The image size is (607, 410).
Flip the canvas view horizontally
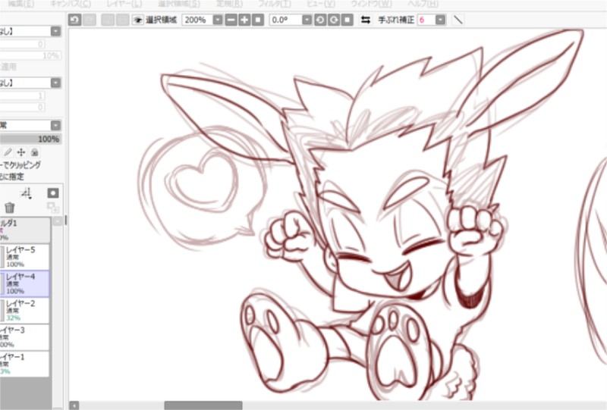click(x=366, y=20)
